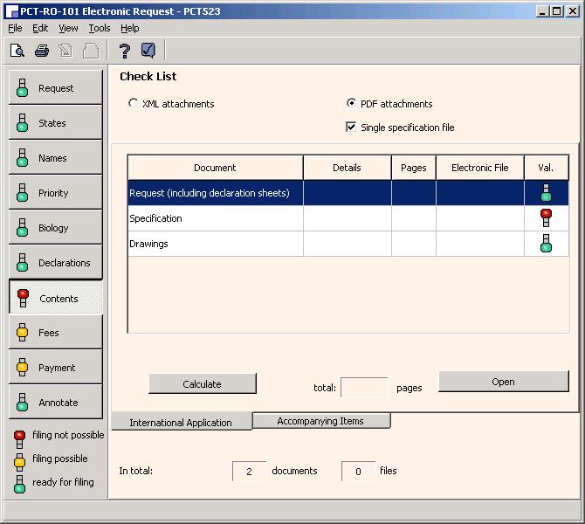The image size is (585, 524).
Task: Select the Specification row
Action: click(x=348, y=218)
